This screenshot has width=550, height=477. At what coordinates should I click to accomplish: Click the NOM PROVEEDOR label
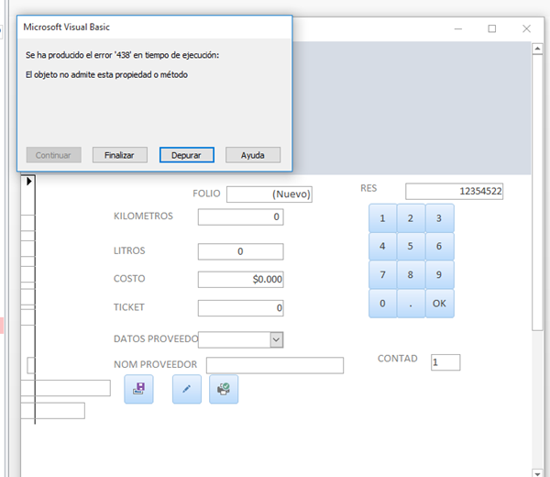pyautogui.click(x=155, y=364)
